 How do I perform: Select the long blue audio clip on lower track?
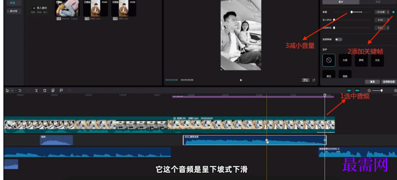pos(87,152)
